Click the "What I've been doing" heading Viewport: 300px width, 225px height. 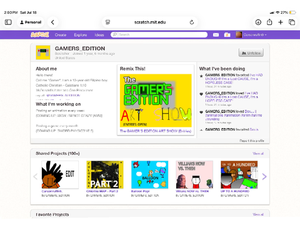(222, 69)
